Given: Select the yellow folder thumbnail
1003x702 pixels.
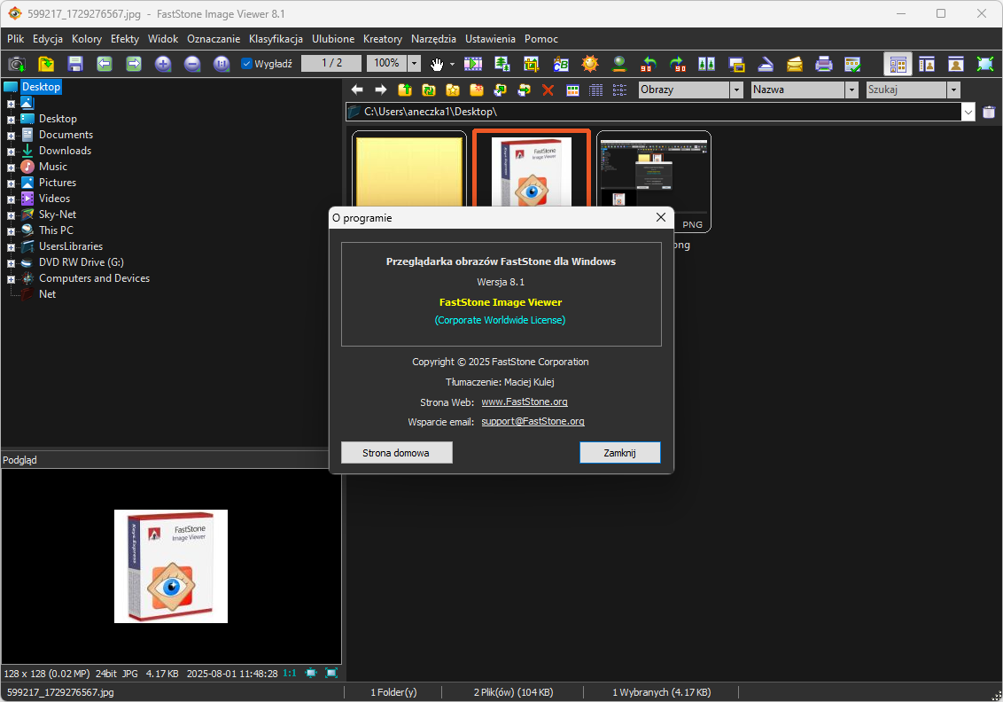Looking at the screenshot, I should click(x=409, y=169).
